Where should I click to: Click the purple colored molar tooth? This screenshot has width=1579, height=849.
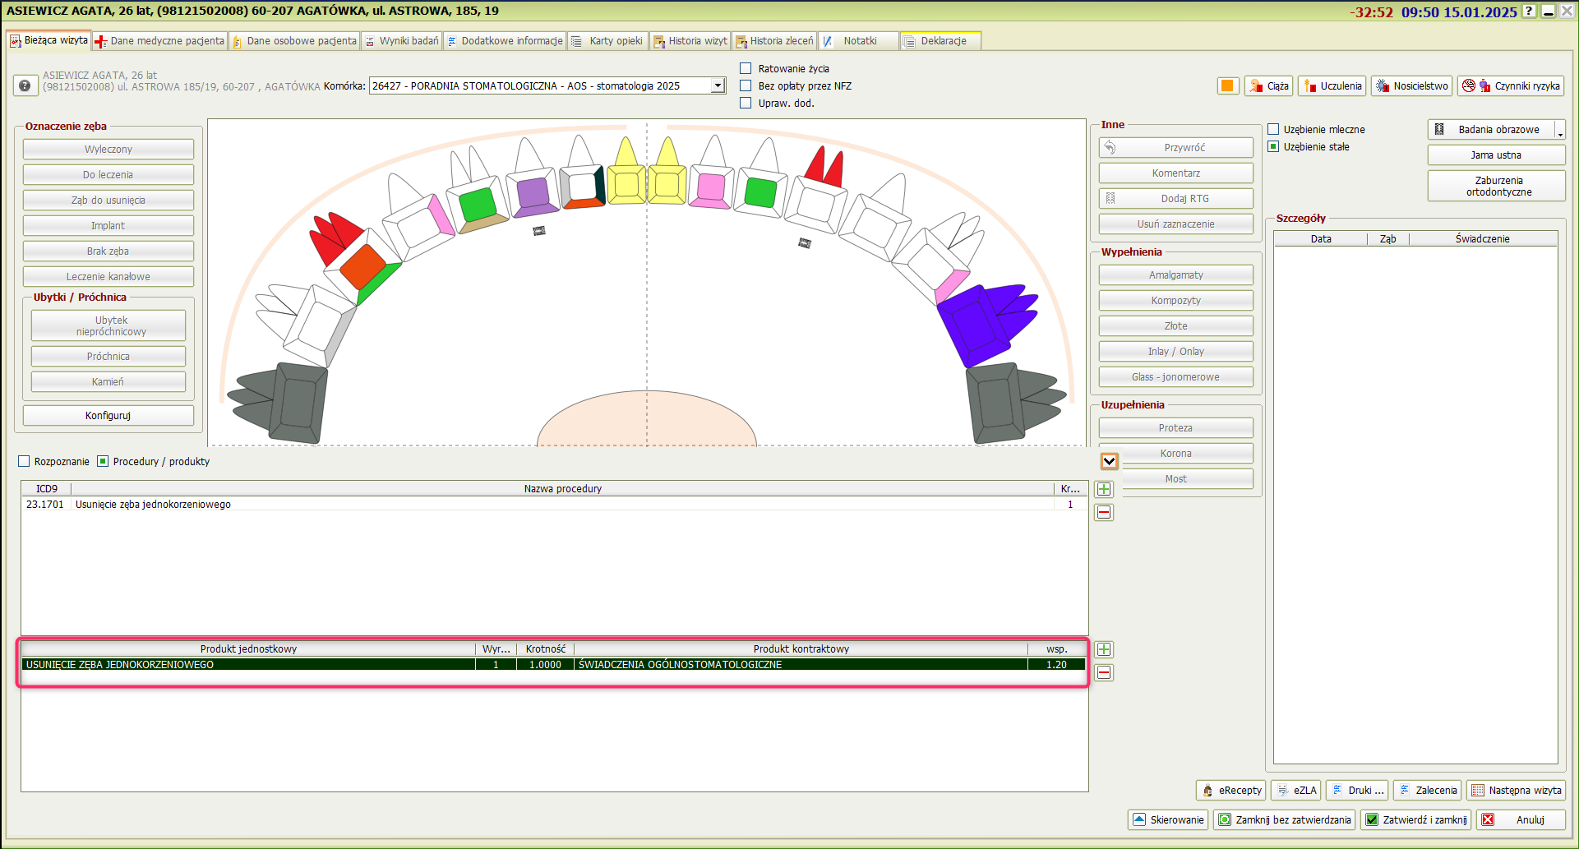click(x=976, y=325)
